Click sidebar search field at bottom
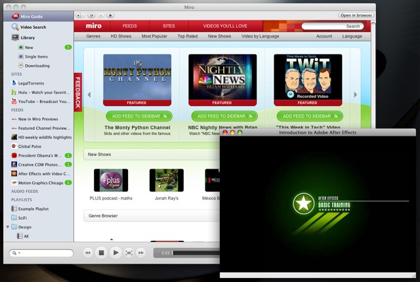This screenshot has width=420, height=282. point(41,253)
